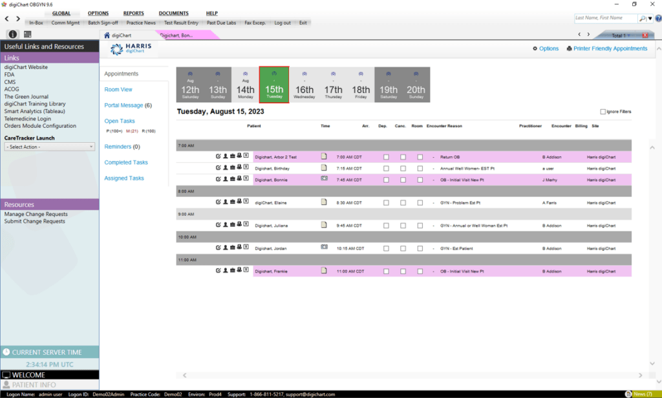This screenshot has height=398, width=662.
Task: Open the note document icon for Arbor 2 Test
Action: coord(324,156)
